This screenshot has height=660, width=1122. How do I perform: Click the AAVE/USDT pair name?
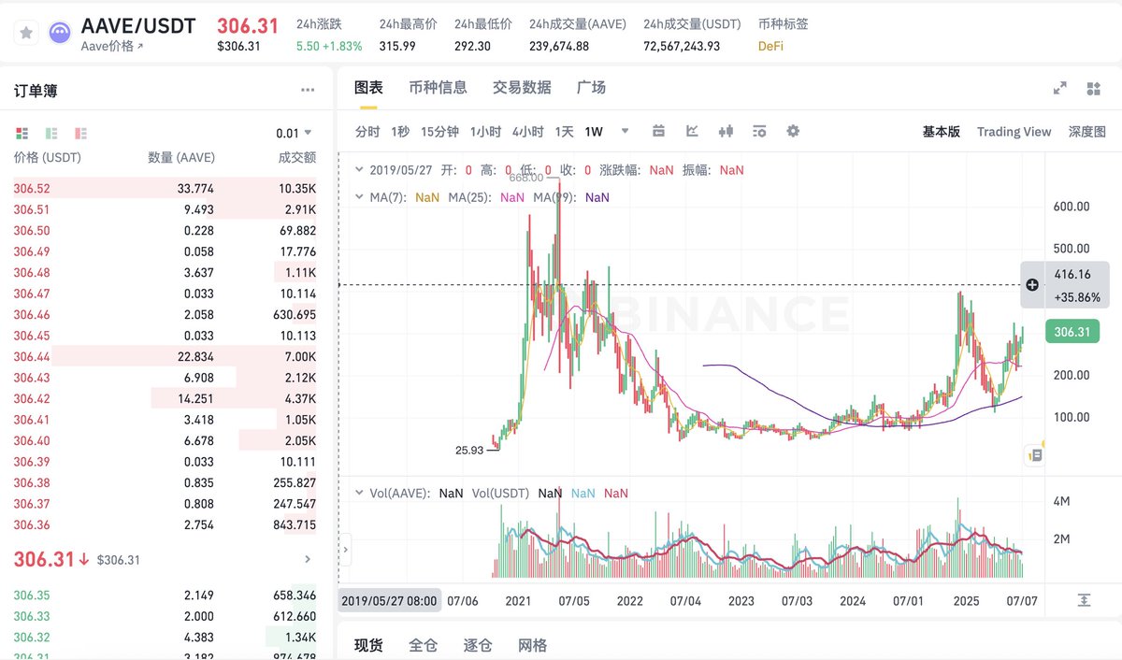[x=138, y=25]
